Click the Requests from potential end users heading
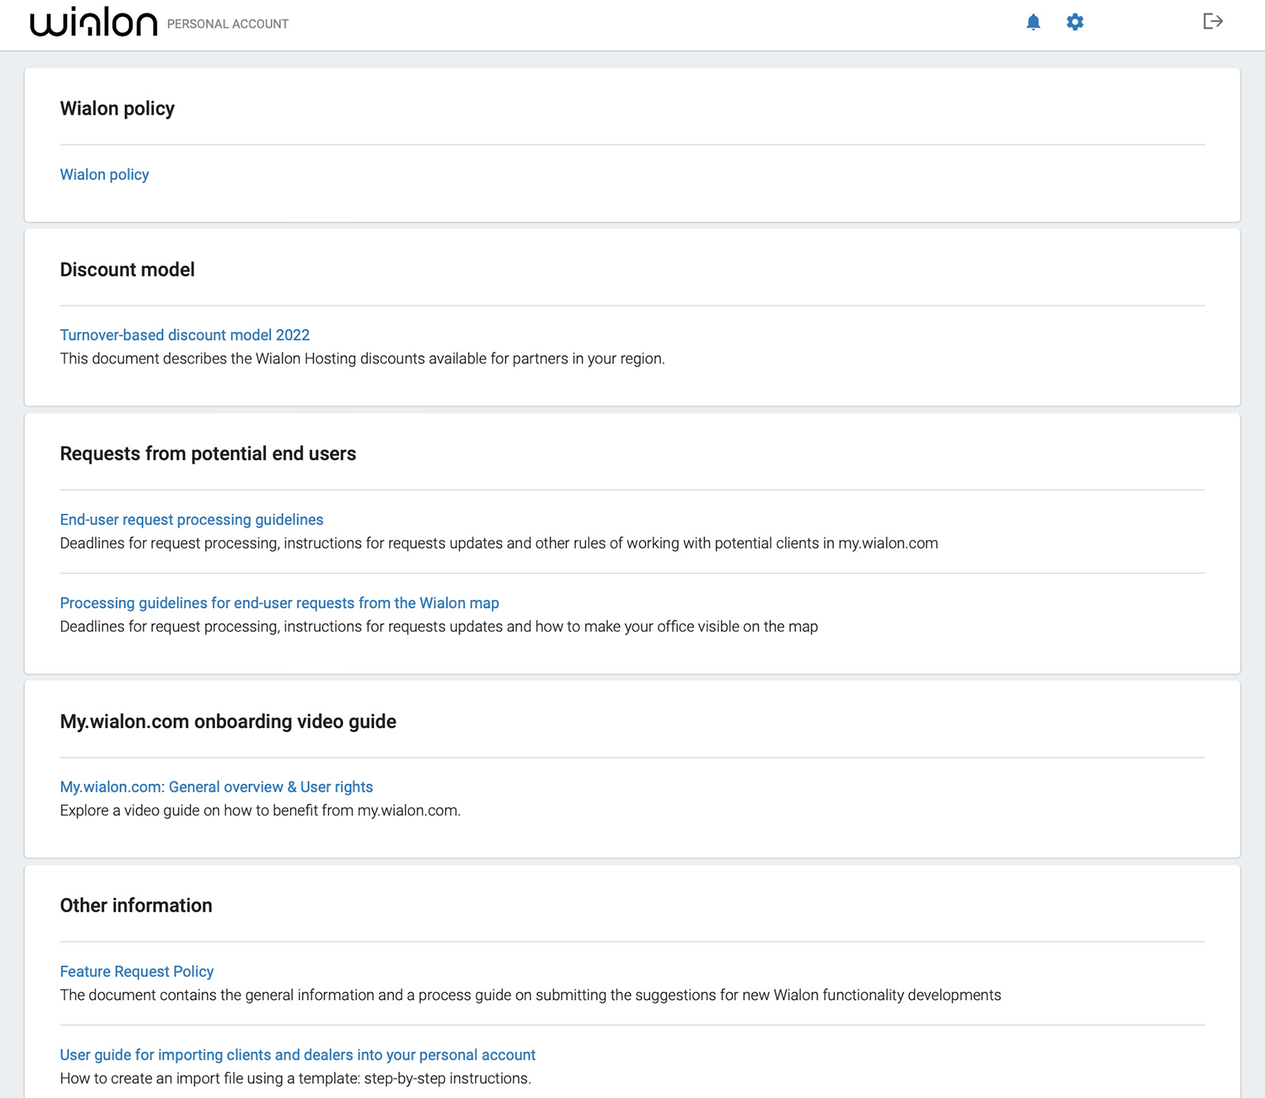The width and height of the screenshot is (1265, 1098). pos(208,453)
